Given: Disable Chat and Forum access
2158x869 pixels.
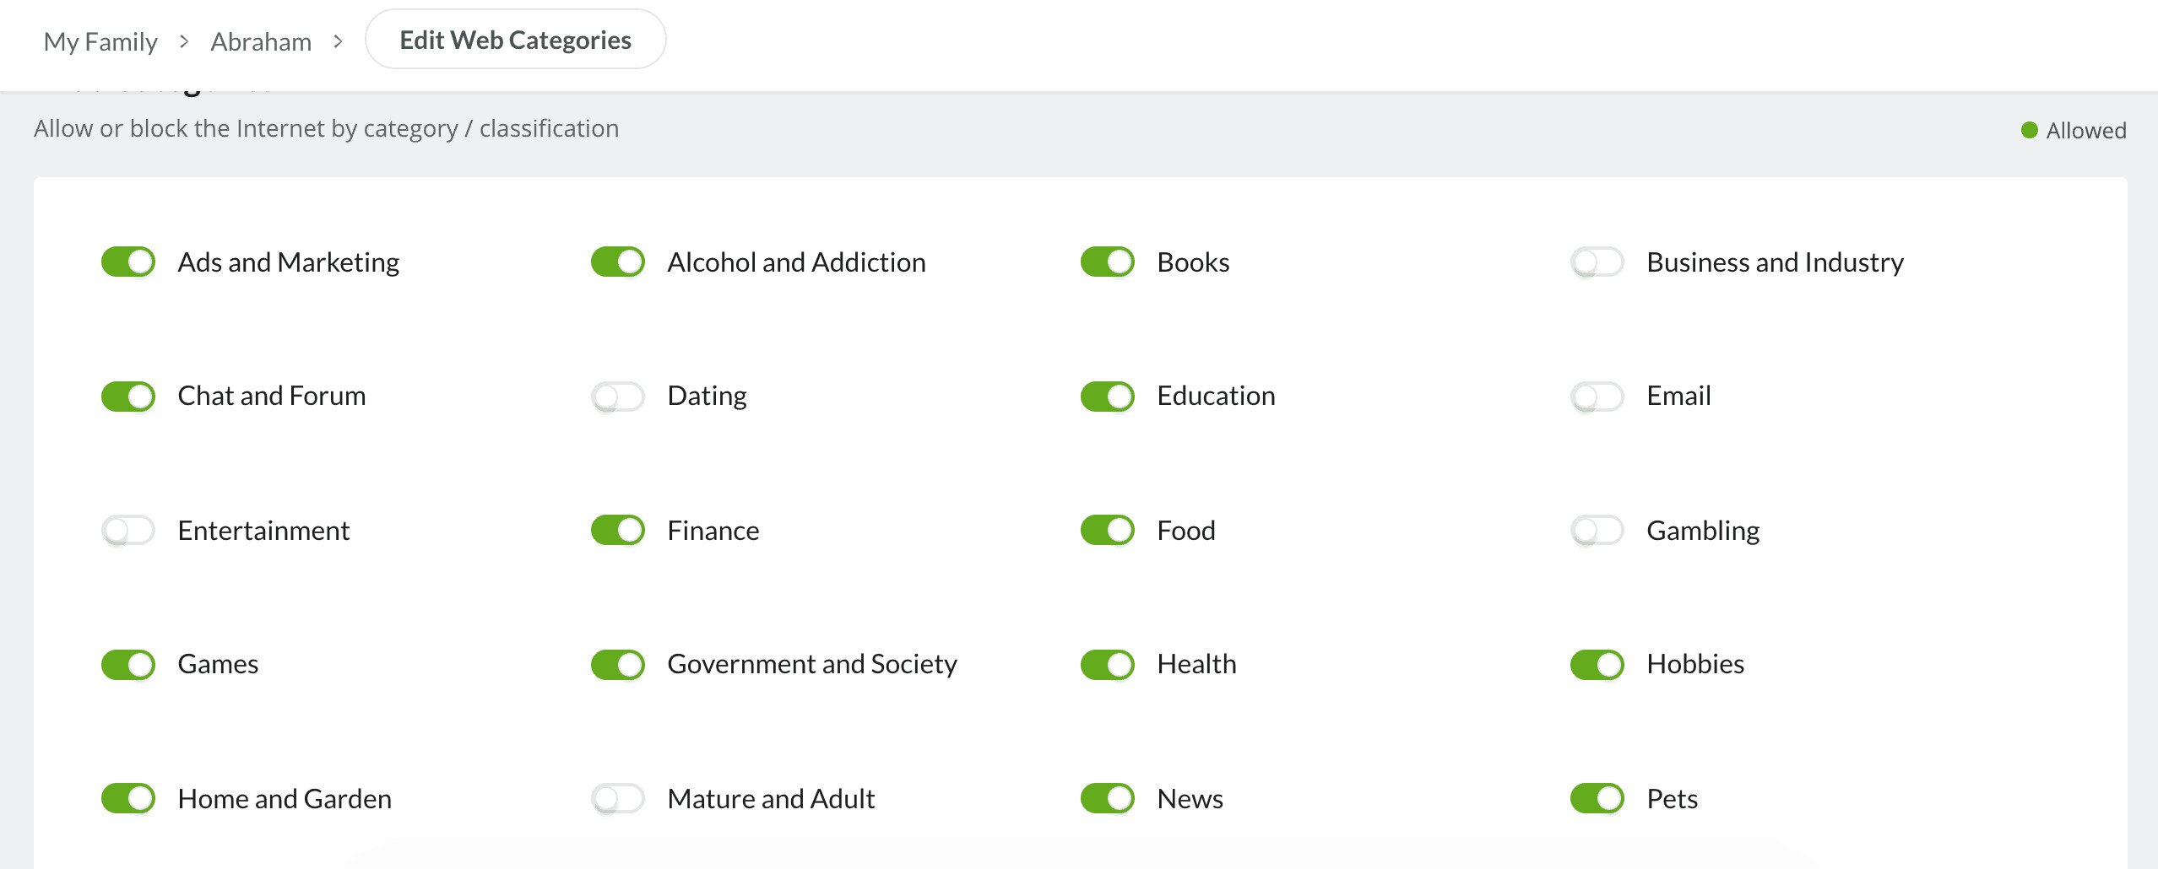Looking at the screenshot, I should point(128,396).
